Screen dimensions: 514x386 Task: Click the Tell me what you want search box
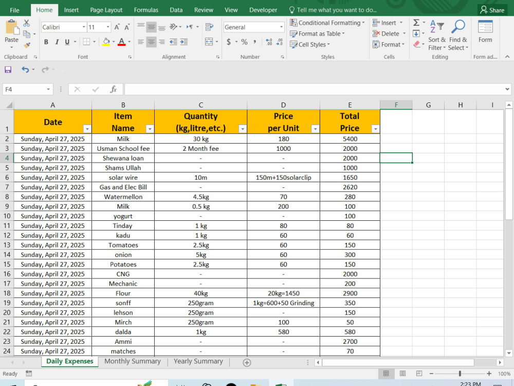(x=333, y=10)
